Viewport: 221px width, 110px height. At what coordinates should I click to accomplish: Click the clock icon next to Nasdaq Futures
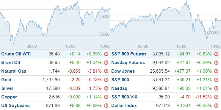[x=216, y=63]
